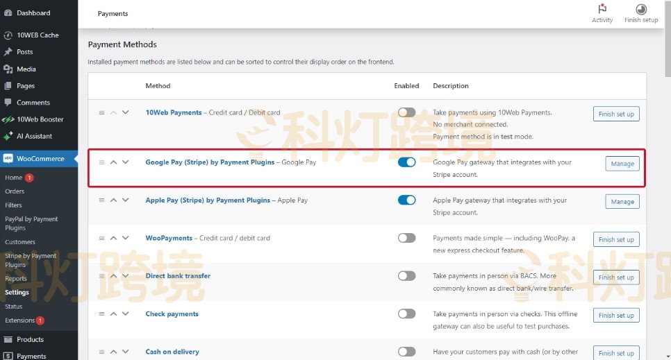This screenshot has height=360, width=671.
Task: Move Google Pay up with arrow
Action: (113, 162)
